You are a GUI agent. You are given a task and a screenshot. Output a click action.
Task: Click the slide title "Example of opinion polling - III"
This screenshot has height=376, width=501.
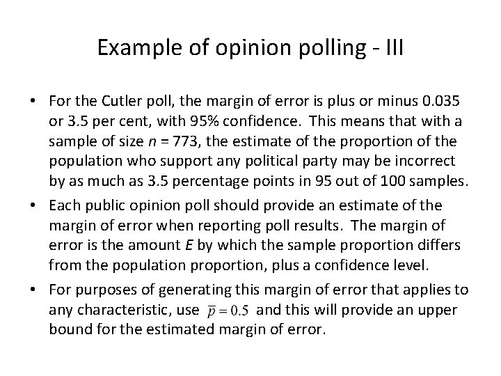[x=250, y=48]
